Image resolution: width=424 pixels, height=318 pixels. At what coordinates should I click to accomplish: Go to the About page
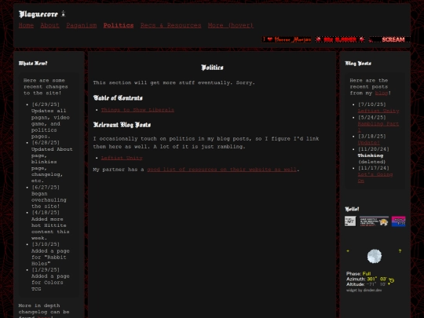pos(49,25)
